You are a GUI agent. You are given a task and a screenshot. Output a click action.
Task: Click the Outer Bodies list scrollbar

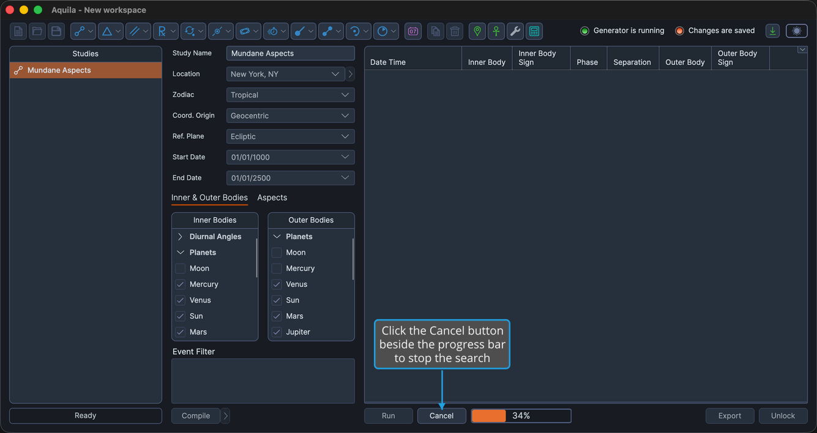(353, 259)
